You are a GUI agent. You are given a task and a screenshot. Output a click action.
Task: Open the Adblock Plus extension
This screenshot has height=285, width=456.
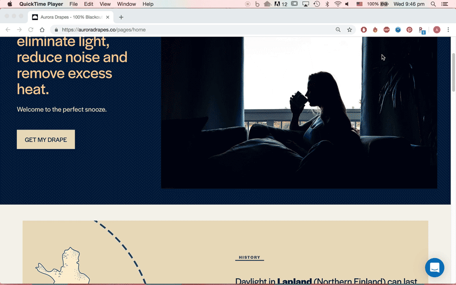[386, 29]
